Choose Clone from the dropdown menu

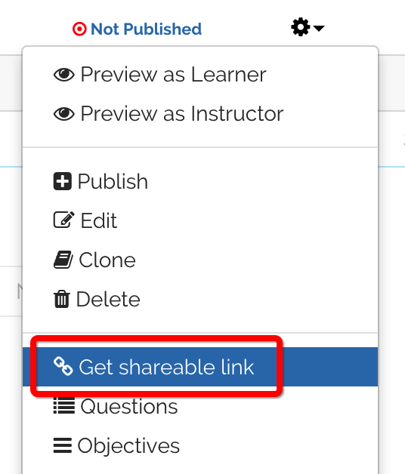[x=200, y=260]
